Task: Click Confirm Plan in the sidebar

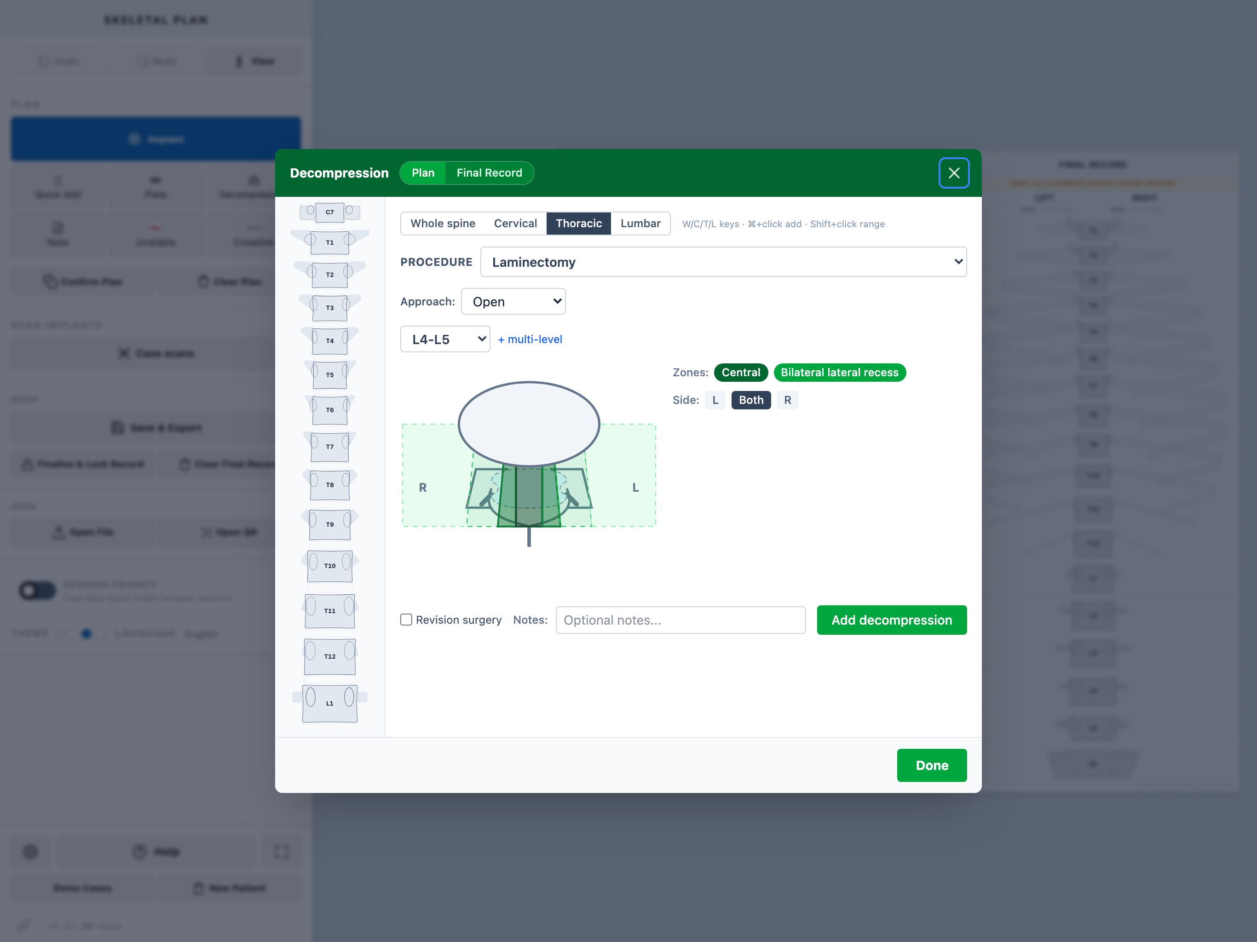Action: point(82,282)
